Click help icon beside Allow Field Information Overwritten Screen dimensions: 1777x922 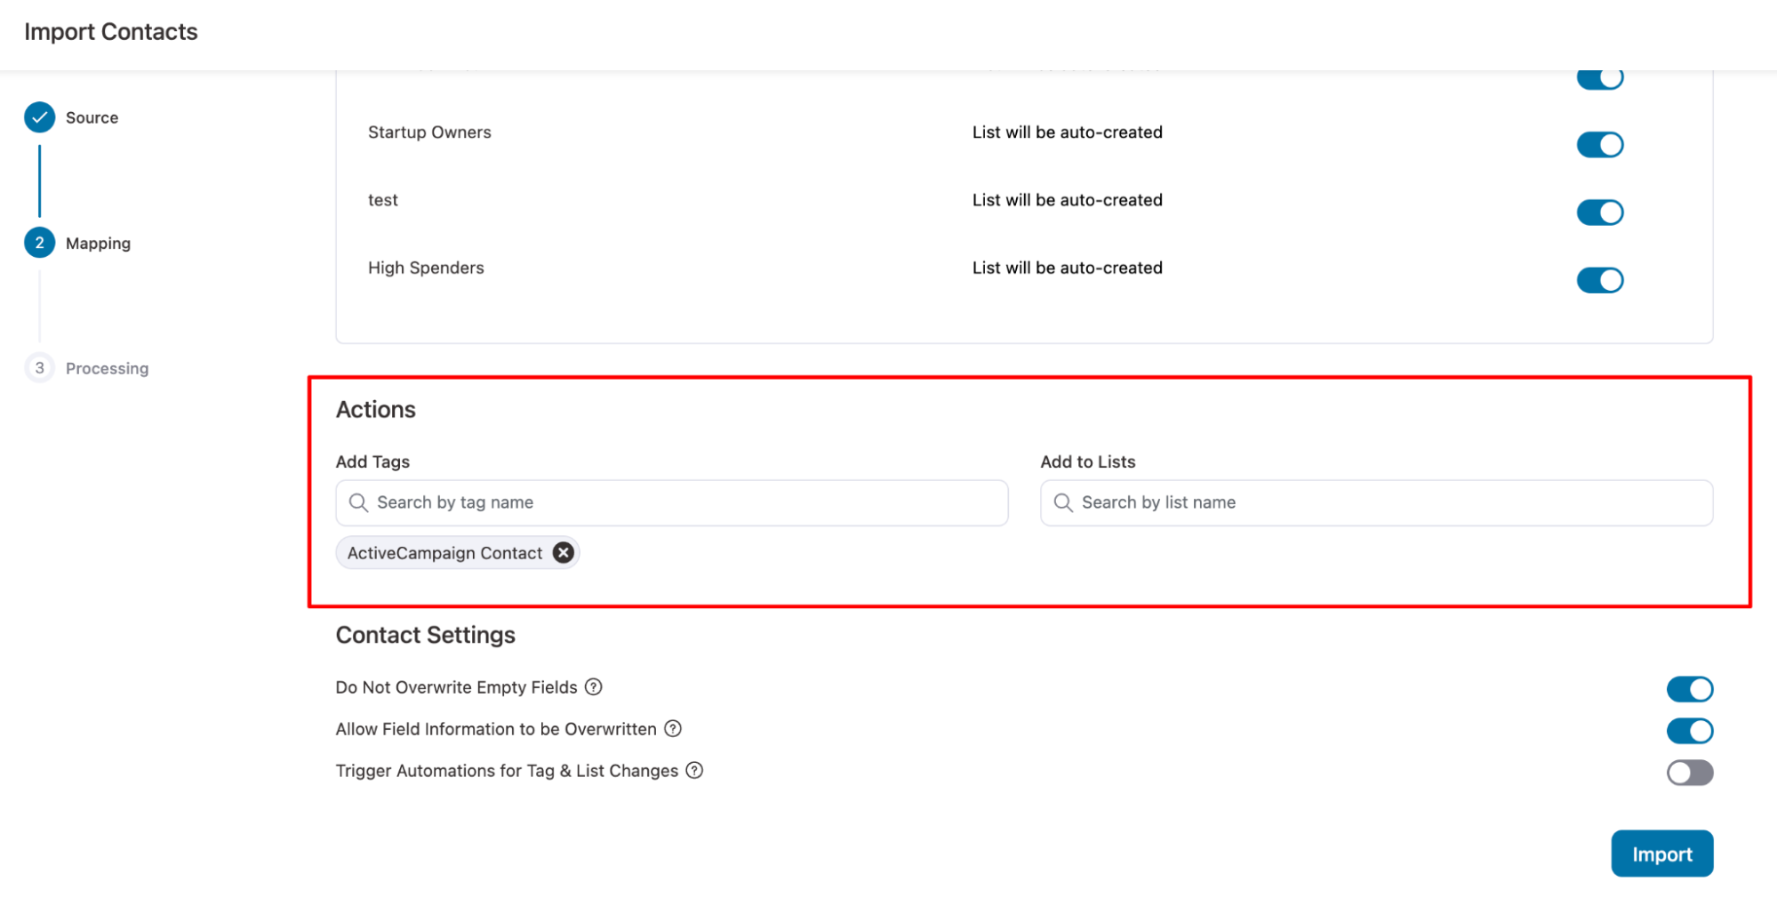[673, 729]
